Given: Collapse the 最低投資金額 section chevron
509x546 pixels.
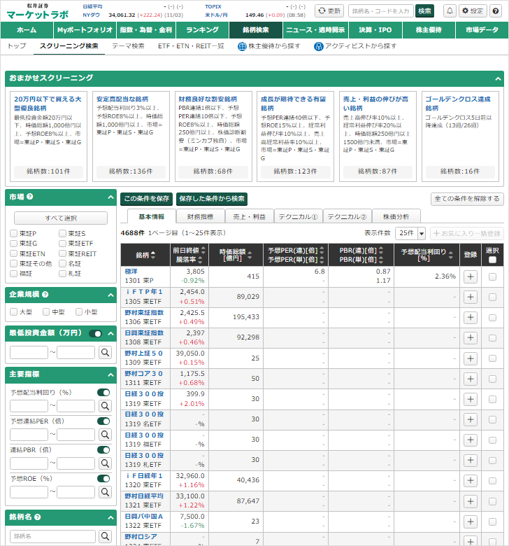Looking at the screenshot, I should click(x=110, y=334).
